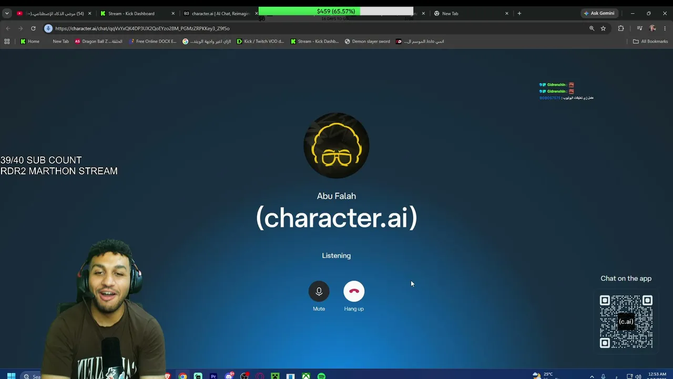The image size is (673, 379).
Task: Show hidden system tray icons
Action: coord(592,376)
